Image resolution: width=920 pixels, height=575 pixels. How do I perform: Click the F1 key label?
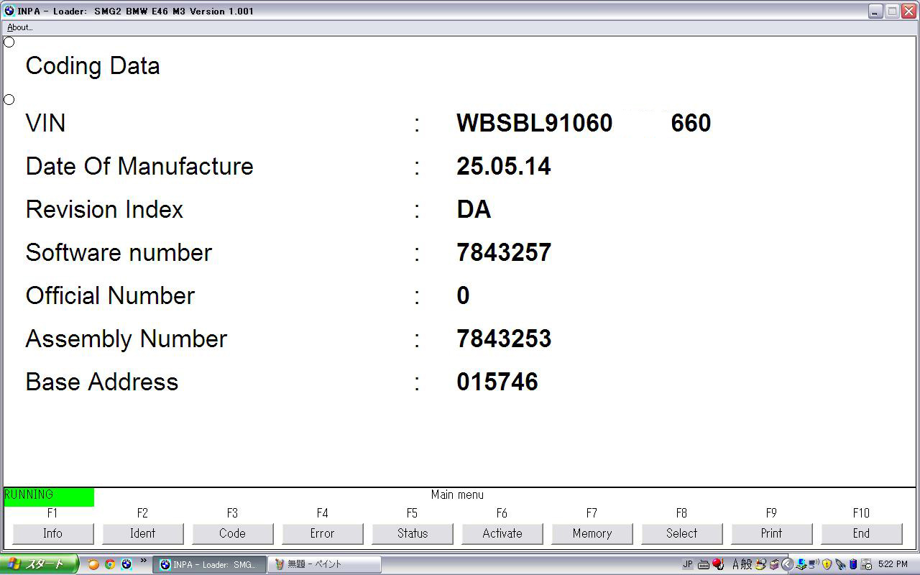(x=52, y=513)
